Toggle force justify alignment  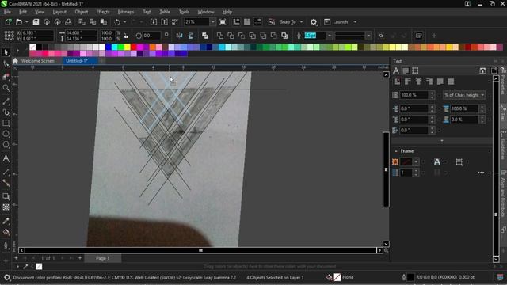(451, 82)
